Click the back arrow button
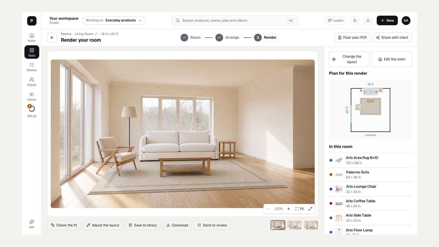This screenshot has height=247, width=439. (x=52, y=38)
